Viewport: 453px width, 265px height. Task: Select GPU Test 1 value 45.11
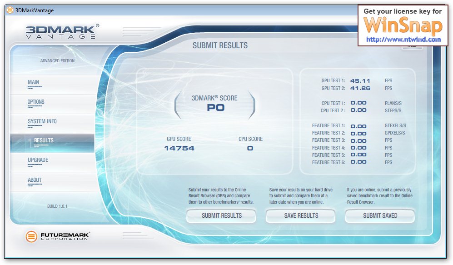click(360, 81)
